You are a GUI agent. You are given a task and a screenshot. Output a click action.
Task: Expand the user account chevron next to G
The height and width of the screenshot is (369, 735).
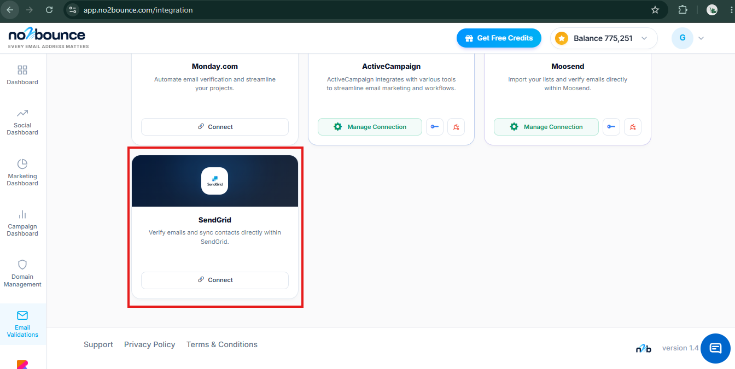pos(701,38)
